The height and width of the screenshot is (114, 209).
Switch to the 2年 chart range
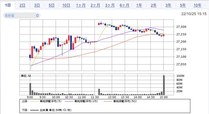pos(154,5)
